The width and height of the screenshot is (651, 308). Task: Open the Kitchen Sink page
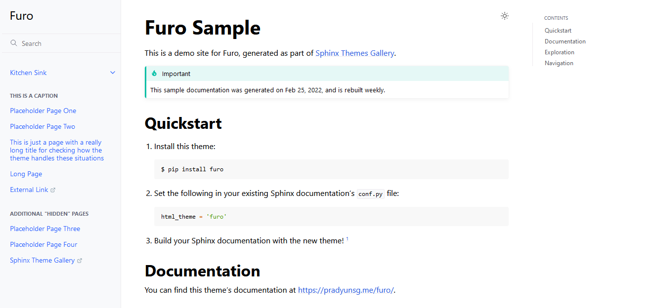pos(28,73)
